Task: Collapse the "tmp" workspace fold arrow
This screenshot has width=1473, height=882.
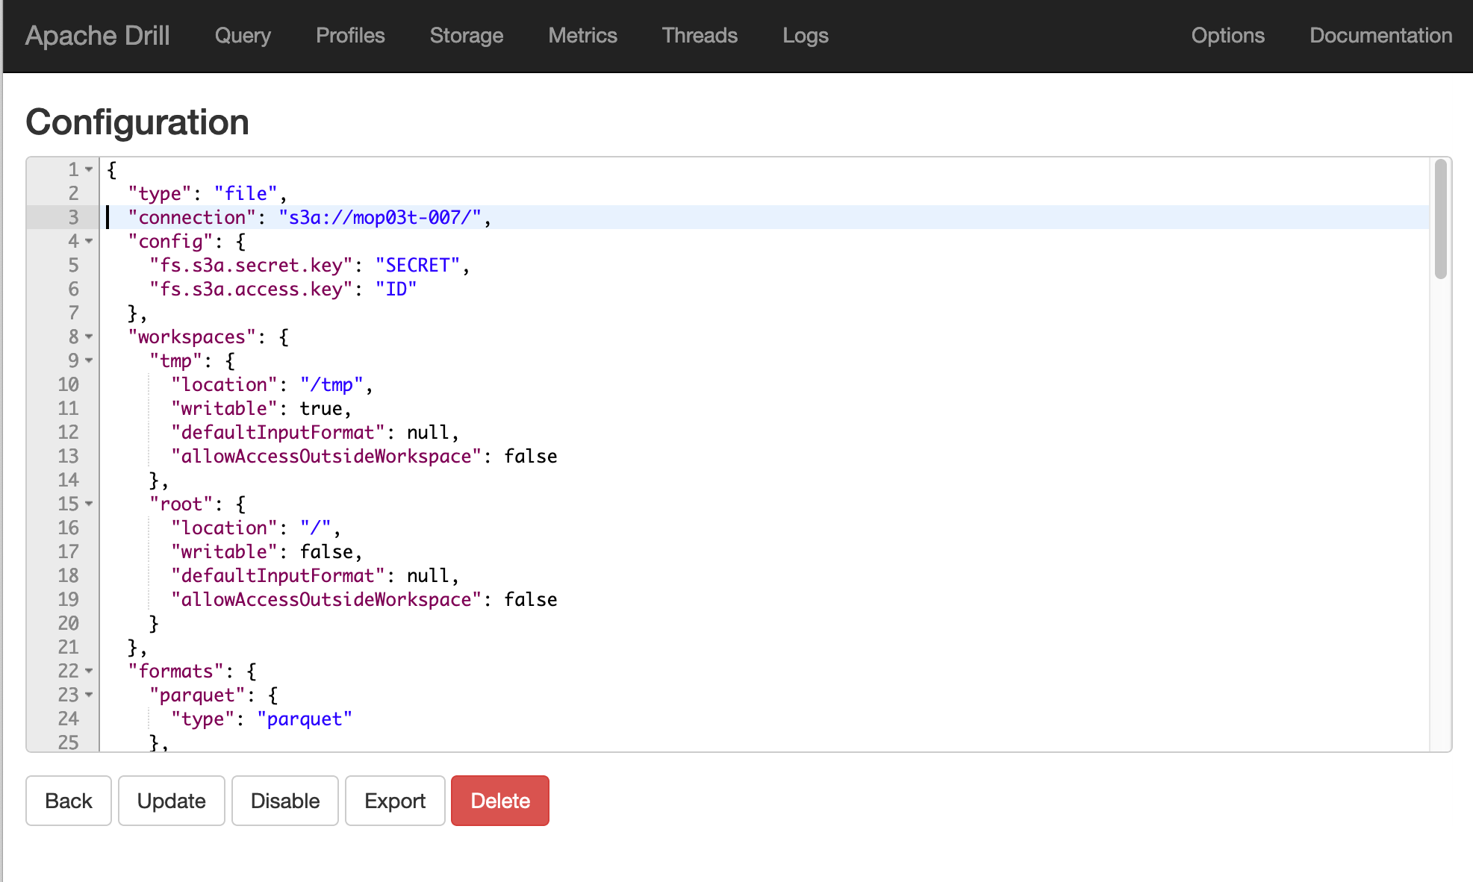Action: pos(89,360)
